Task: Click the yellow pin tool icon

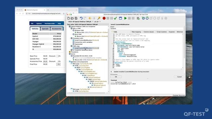Action: [99, 18]
